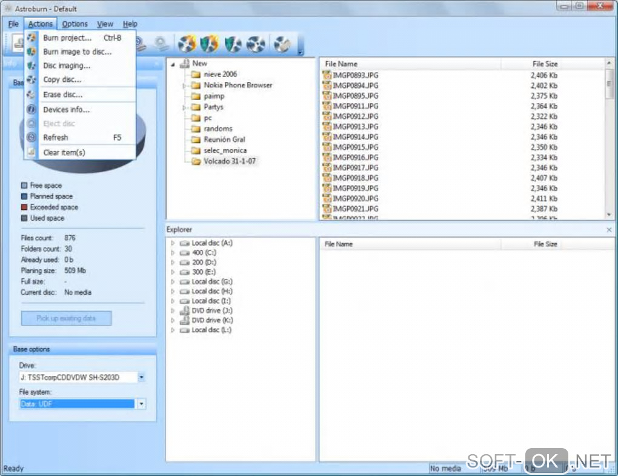Viewport: 618px width, 476px height.
Task: Expand the 400 (C:) drive node
Action: [173, 253]
